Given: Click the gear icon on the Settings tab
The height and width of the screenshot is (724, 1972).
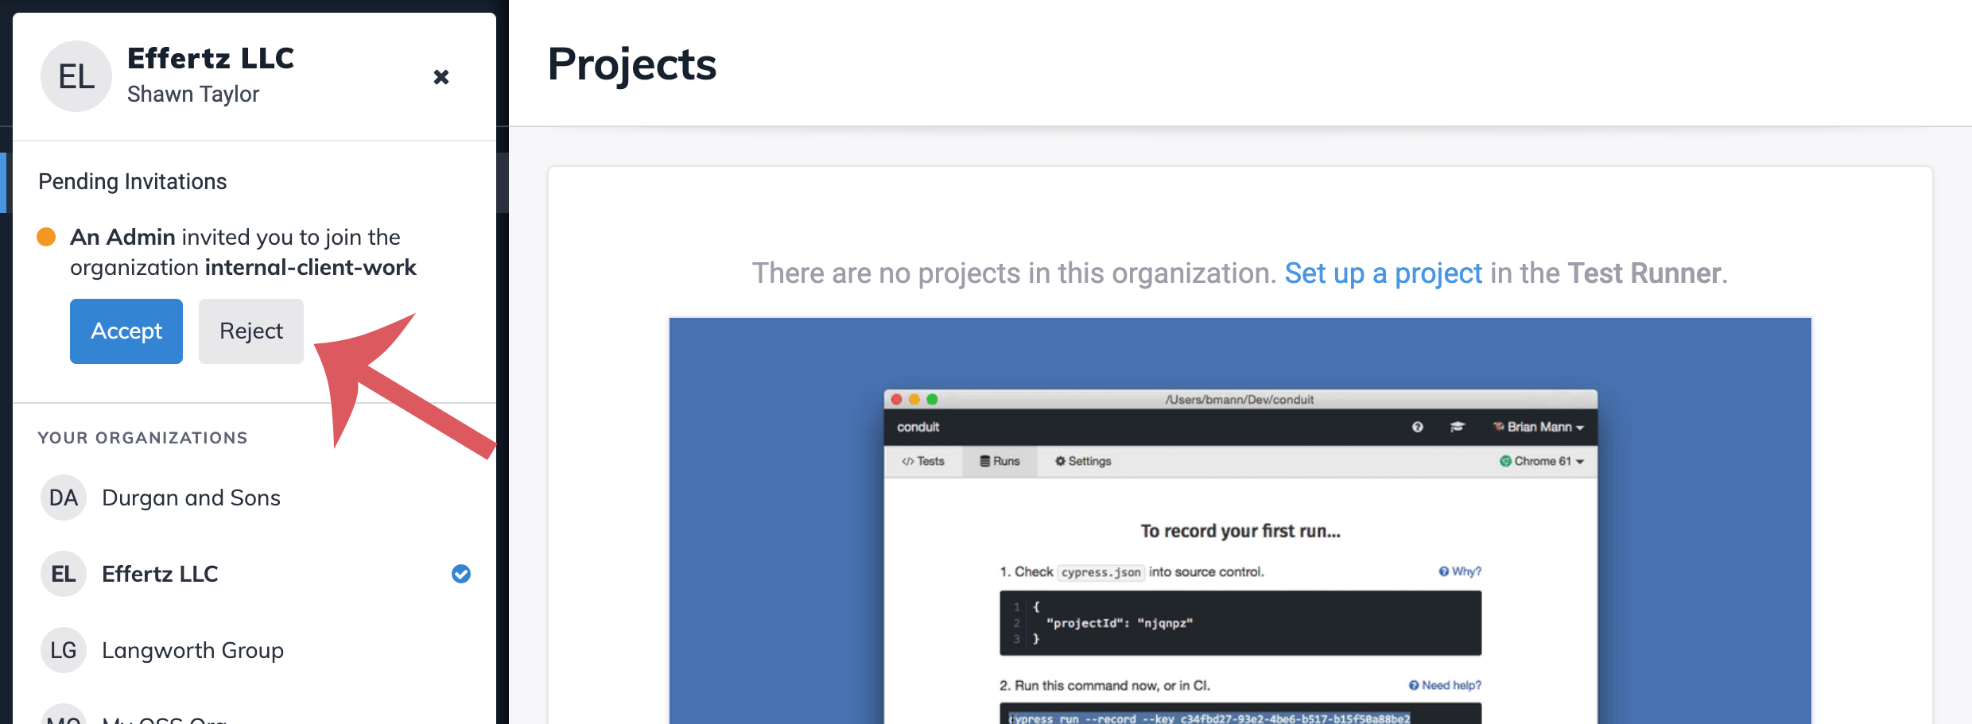Looking at the screenshot, I should 1060,461.
